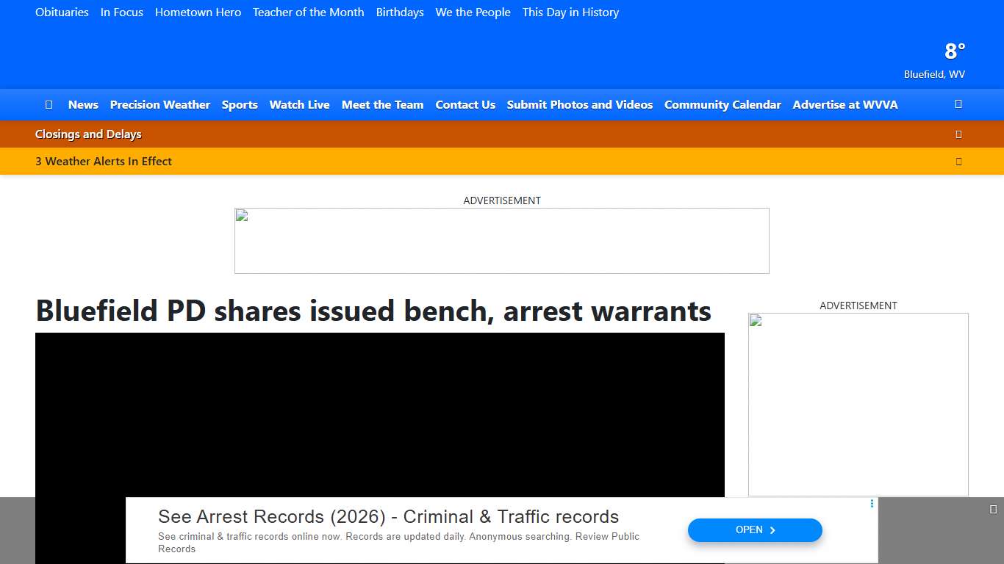This screenshot has width=1004, height=564.
Task: Open the Submit Photos and Videos section
Action: coord(580,104)
